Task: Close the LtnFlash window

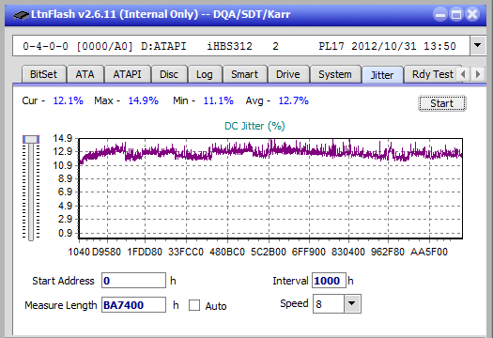Action: 472,14
